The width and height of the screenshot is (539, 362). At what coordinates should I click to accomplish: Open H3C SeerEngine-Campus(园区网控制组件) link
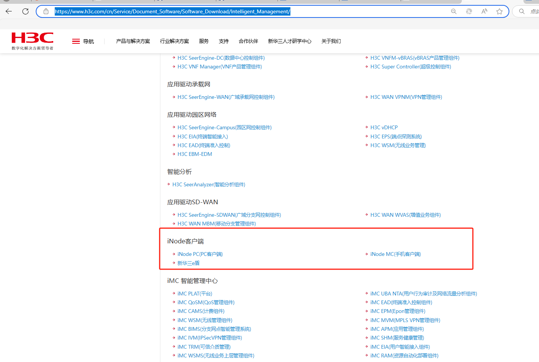point(225,127)
